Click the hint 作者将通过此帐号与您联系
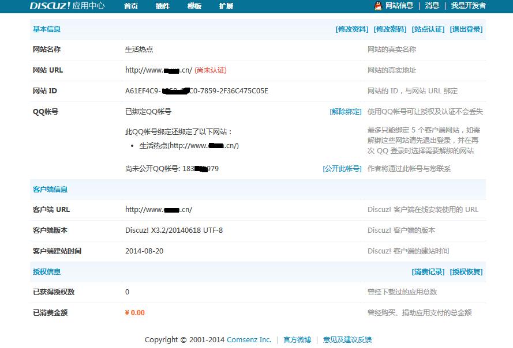This screenshot has width=513, height=348. 409,169
